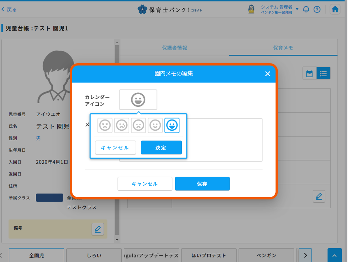Select the list view icon
The width and height of the screenshot is (350, 262).
point(323,73)
